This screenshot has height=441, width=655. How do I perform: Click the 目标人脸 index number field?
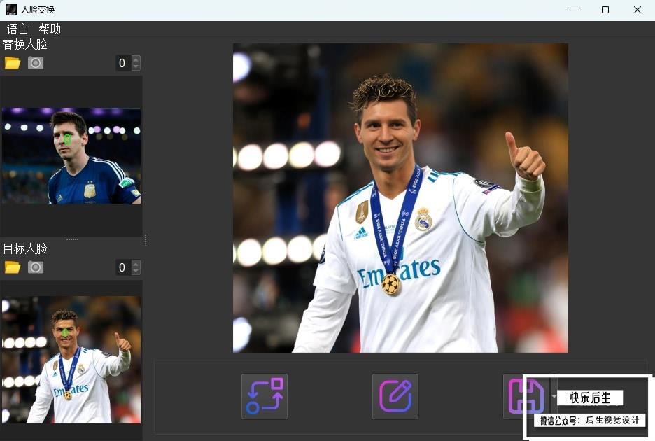123,267
